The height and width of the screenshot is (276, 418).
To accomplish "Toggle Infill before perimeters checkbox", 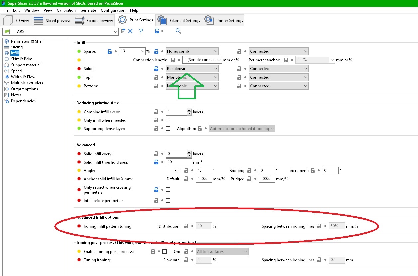I will click(168, 201).
